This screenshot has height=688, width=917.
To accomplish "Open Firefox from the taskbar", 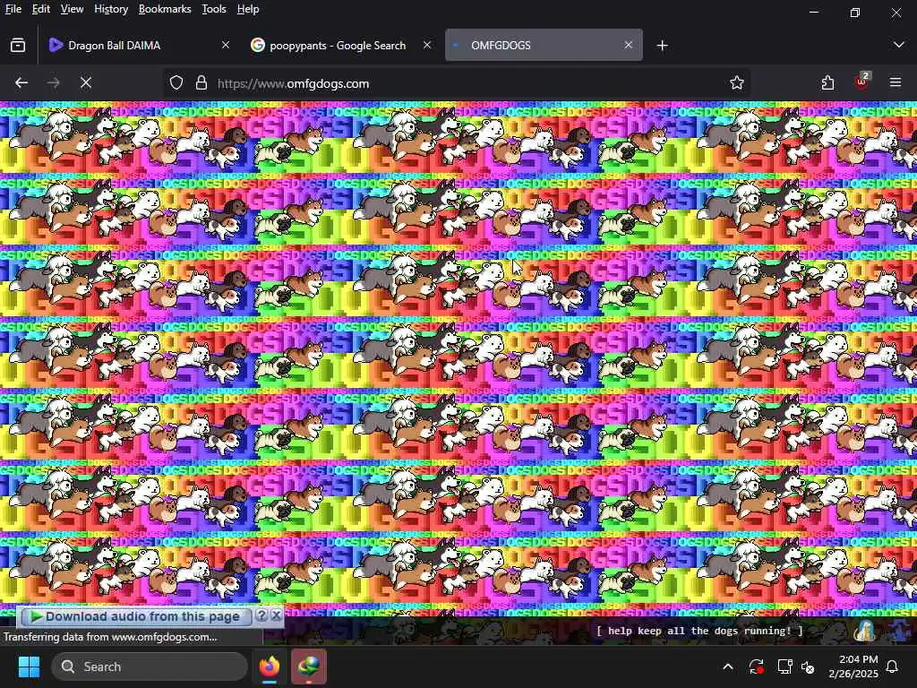I will (270, 666).
